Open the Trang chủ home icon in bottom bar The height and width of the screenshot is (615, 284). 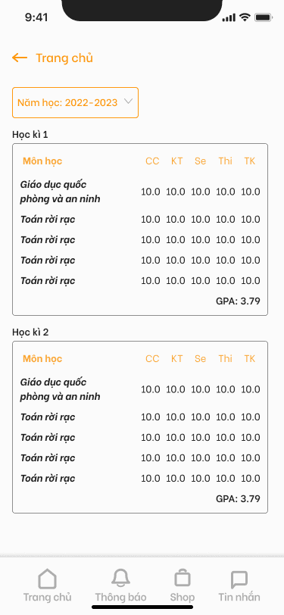[47, 579]
